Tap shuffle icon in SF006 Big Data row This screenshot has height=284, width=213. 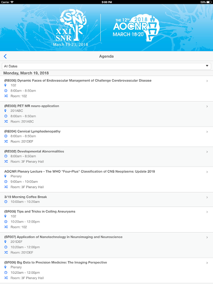6,278
